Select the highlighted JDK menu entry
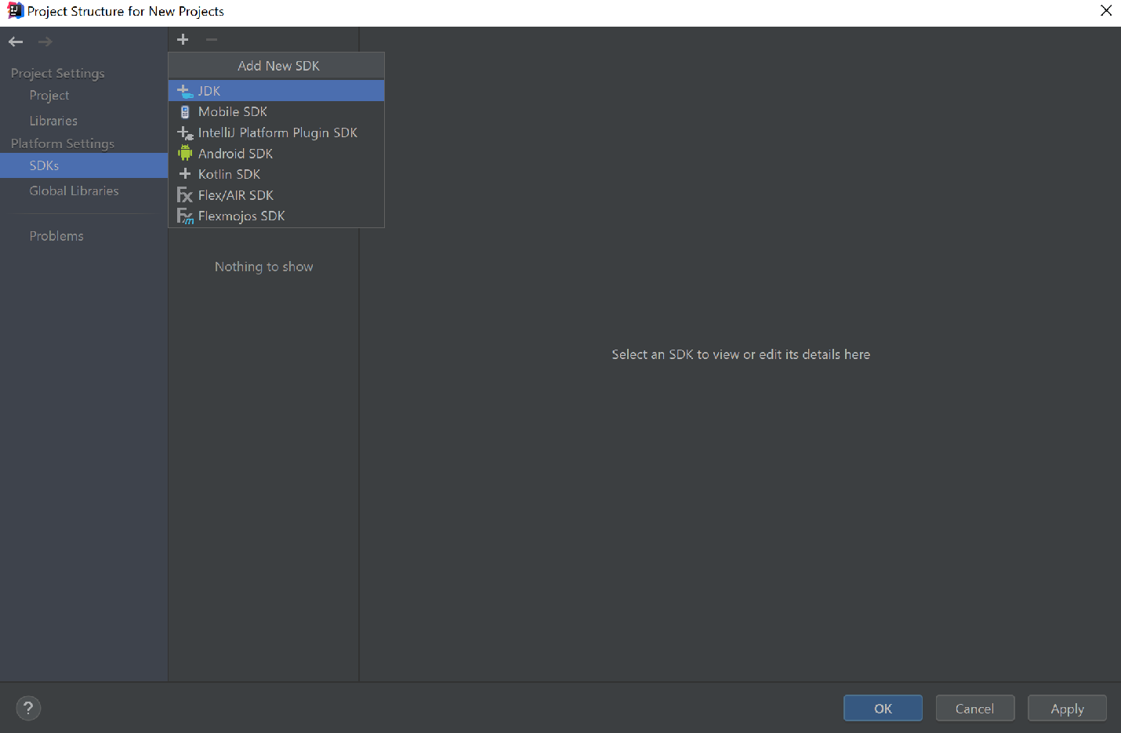Viewport: 1121px width, 733px height. pyautogui.click(x=209, y=90)
